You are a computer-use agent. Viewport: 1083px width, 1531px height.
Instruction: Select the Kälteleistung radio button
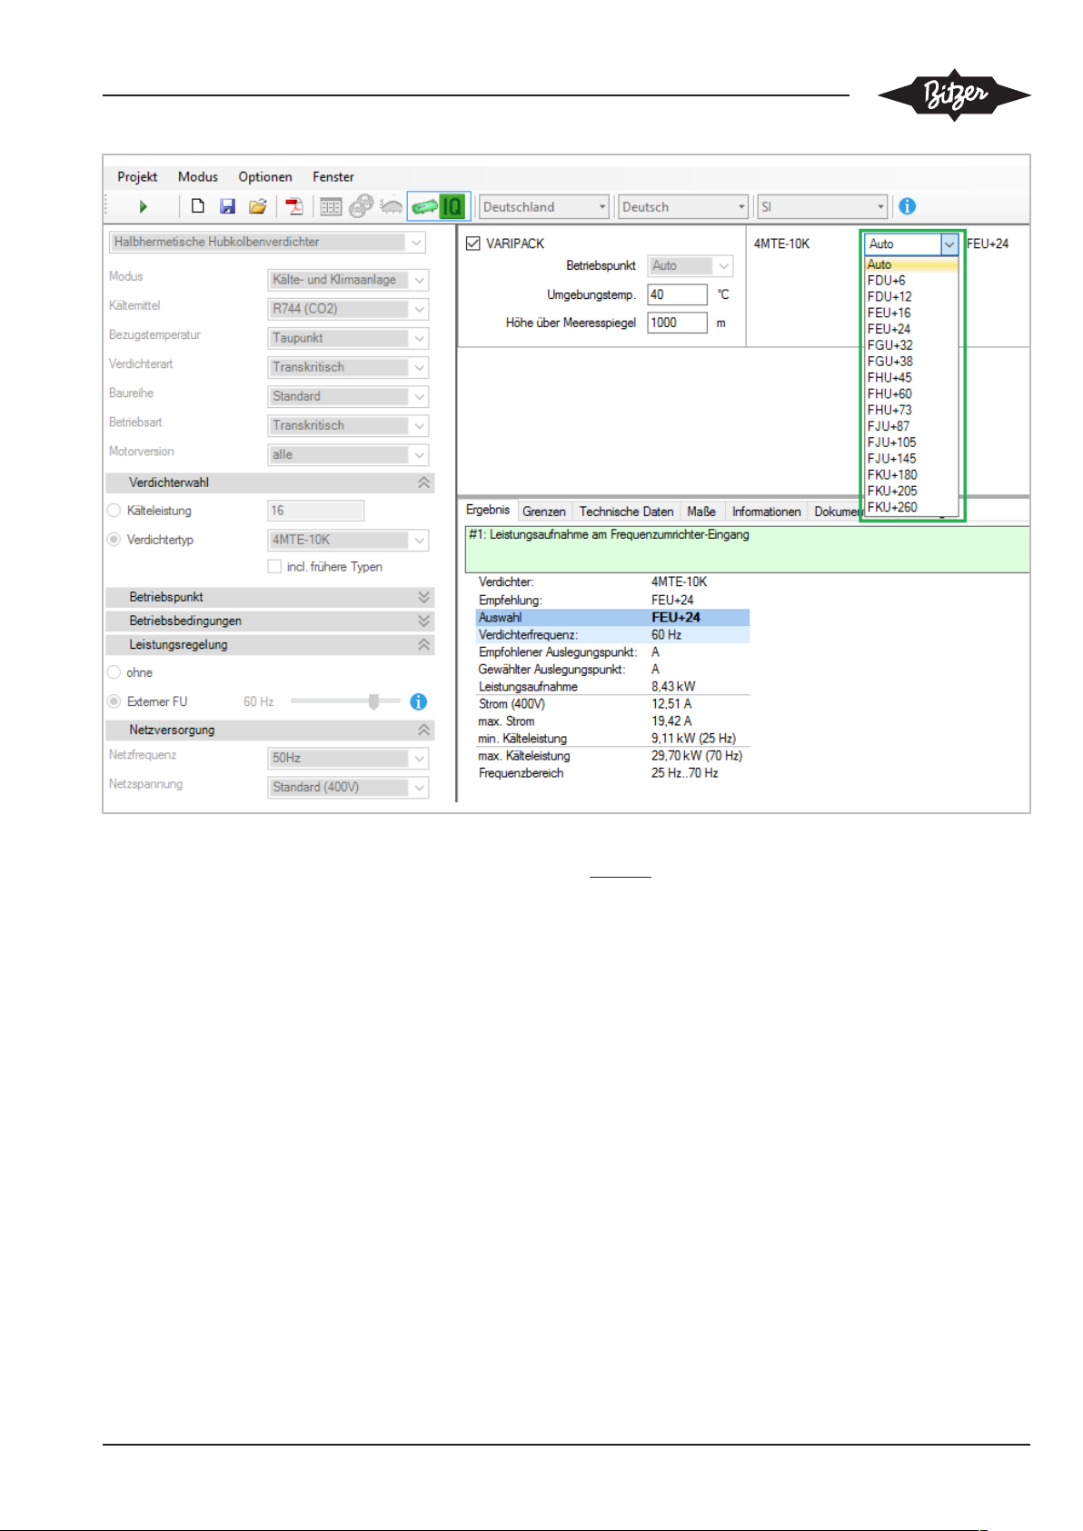pyautogui.click(x=114, y=511)
